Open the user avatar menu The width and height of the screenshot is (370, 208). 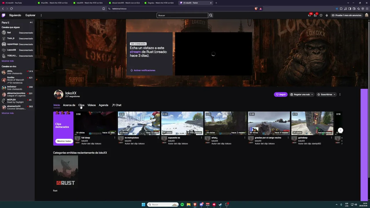click(x=367, y=15)
